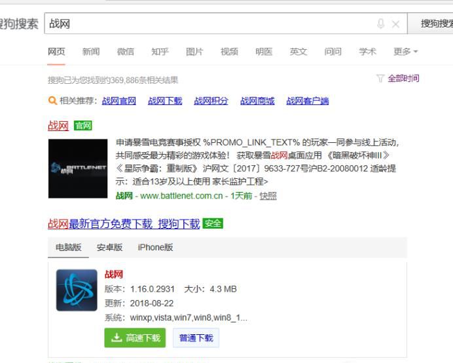Screen dimensions: 453x363
Task: Click the 战网商城 related suggestion
Action: click(257, 101)
